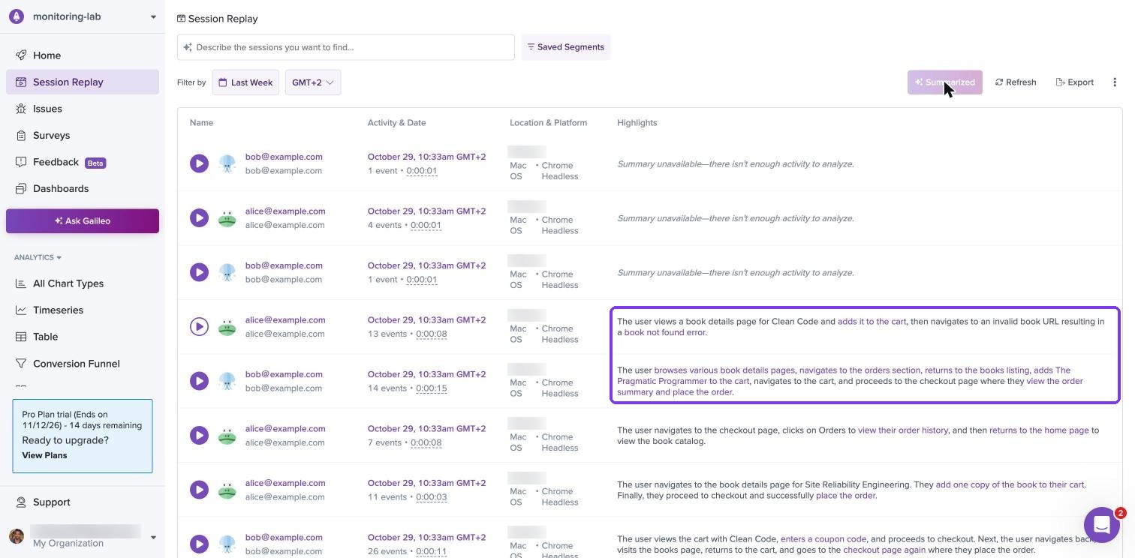Click the 'adds it to the cart' highlight
Screen dimensions: 1135x558
pos(872,322)
